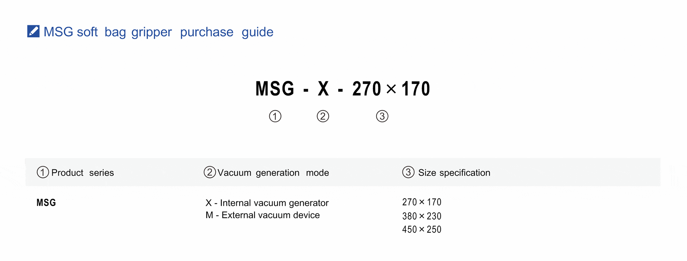The height and width of the screenshot is (261, 687).
Task: Click circled 2 icon beside Vacuum generation mode
Action: tap(210, 172)
